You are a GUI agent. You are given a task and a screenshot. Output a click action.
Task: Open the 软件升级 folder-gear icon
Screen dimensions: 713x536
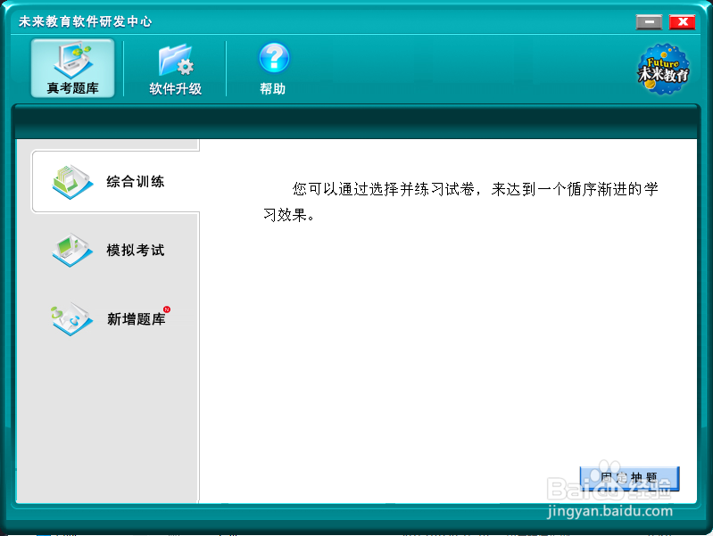pyautogui.click(x=176, y=60)
